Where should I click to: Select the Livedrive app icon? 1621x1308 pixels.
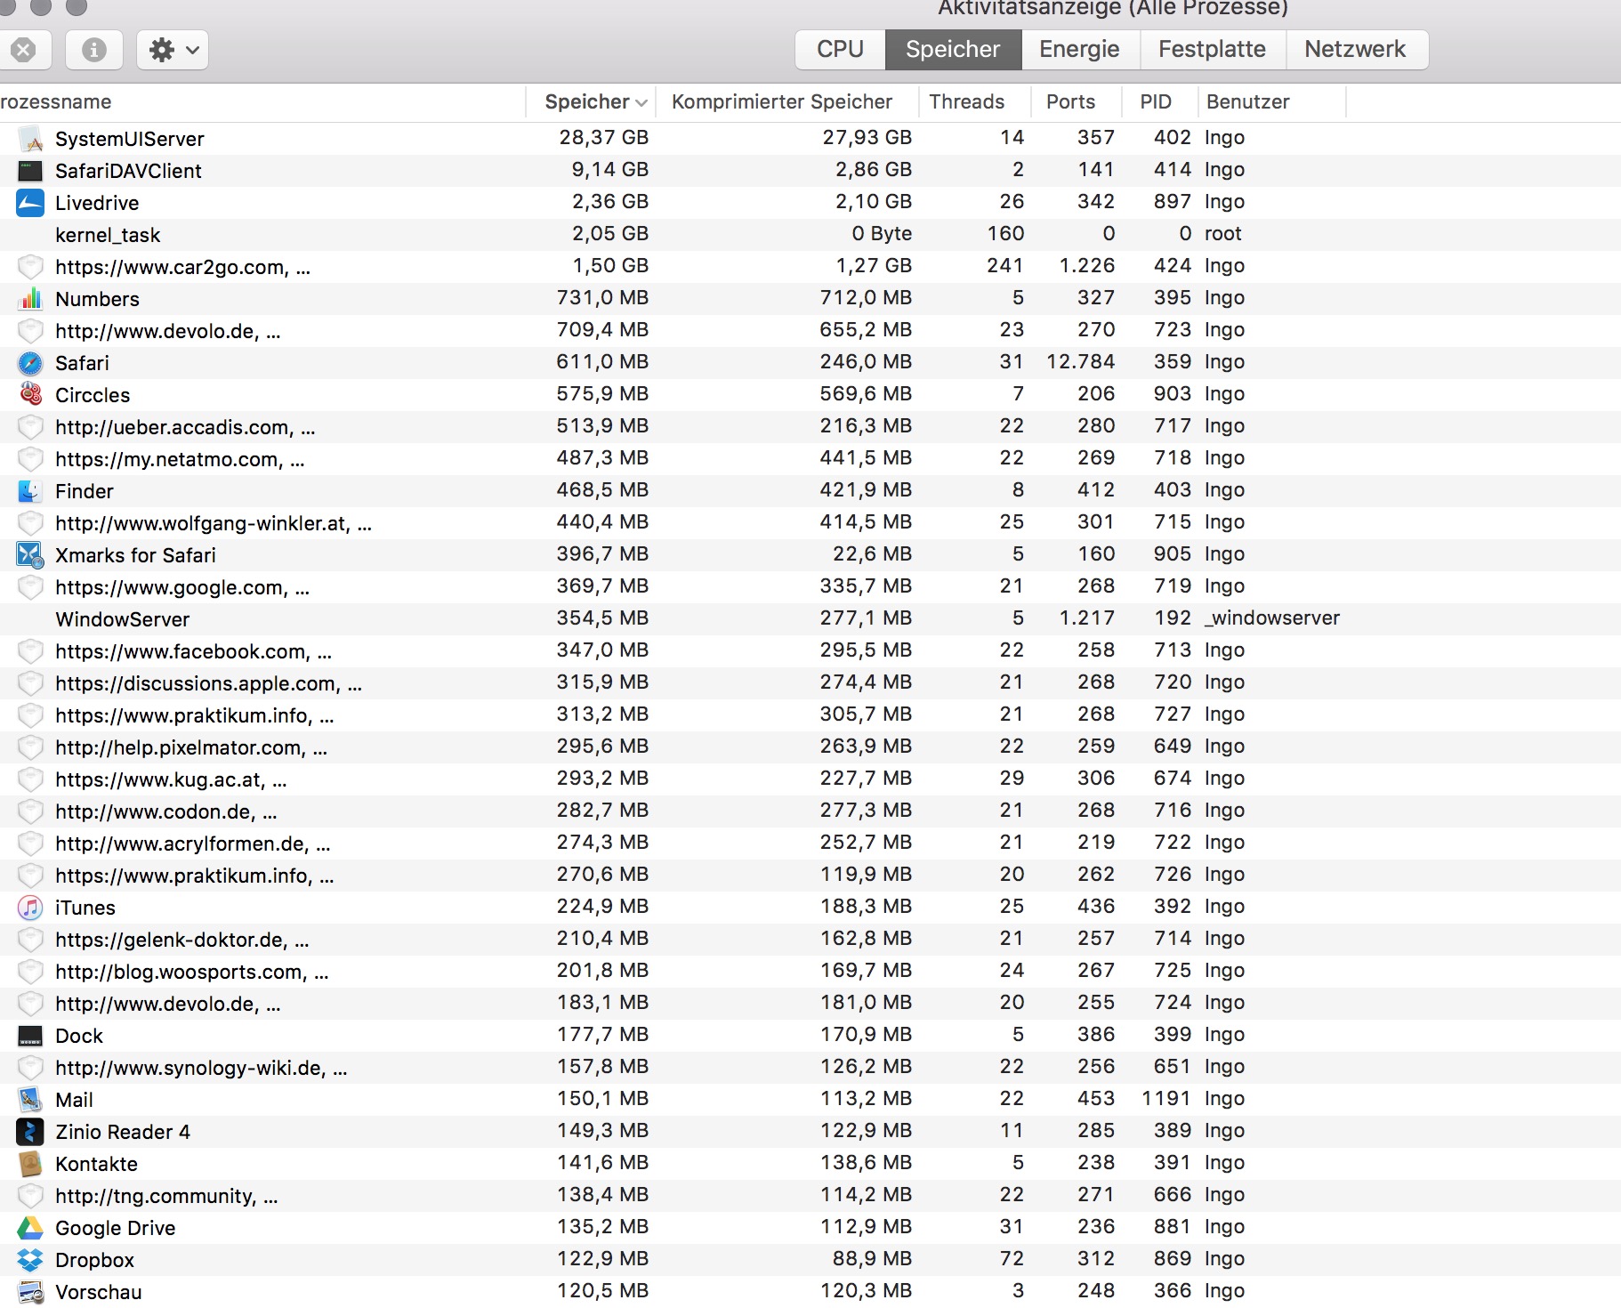click(30, 203)
